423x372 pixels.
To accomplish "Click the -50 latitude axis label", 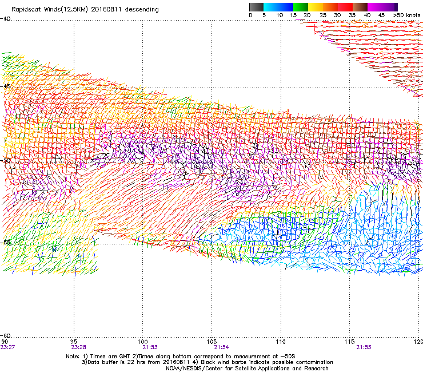I will coord(5,161).
